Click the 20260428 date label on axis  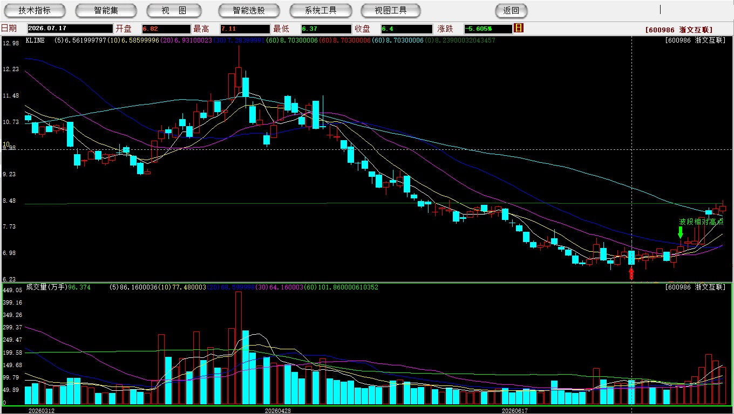coord(277,411)
